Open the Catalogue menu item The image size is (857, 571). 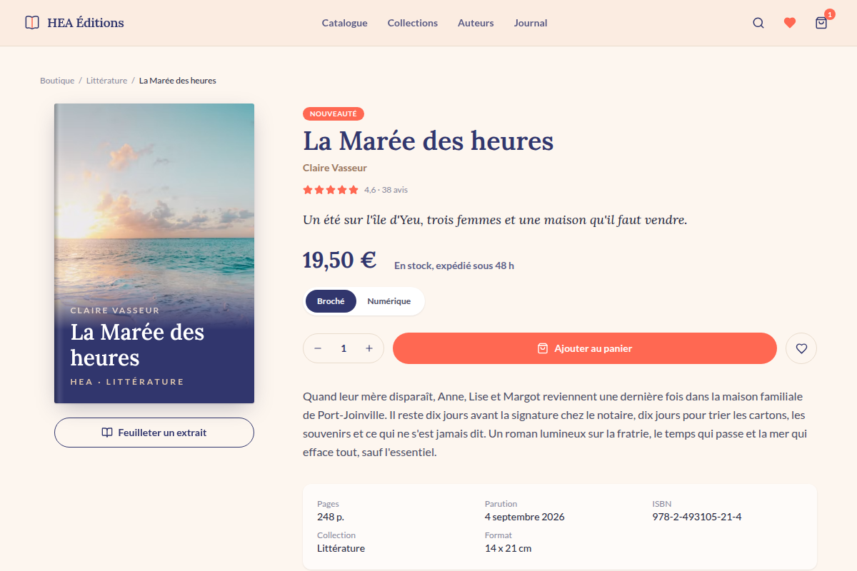coord(344,23)
